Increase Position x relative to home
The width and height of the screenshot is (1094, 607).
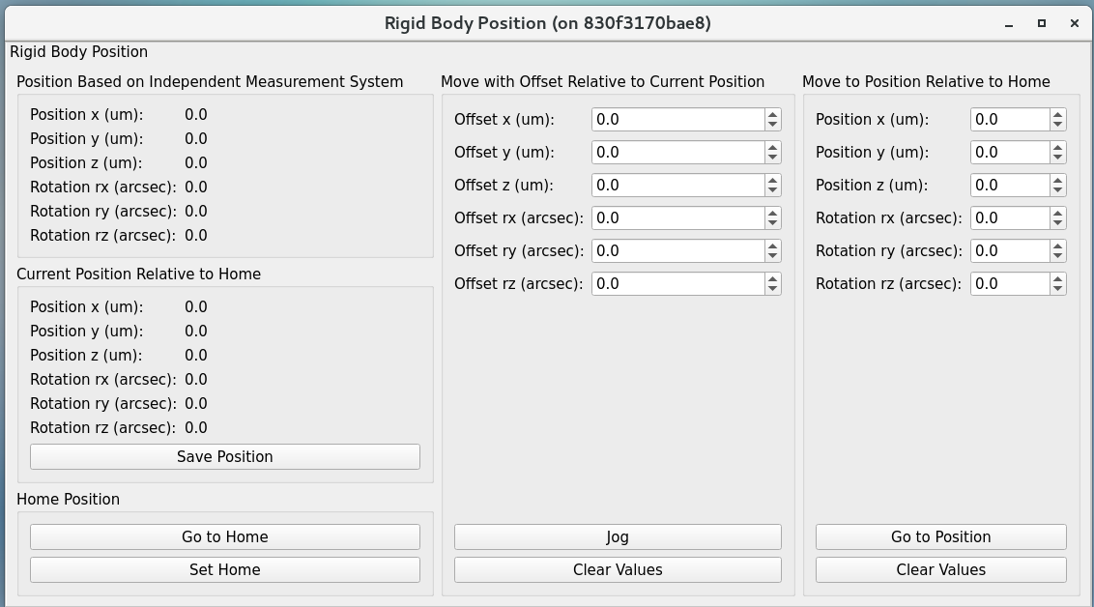1058,114
